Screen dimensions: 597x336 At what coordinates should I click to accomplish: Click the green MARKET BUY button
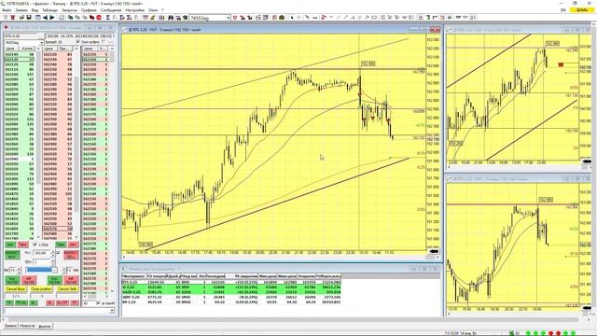12,255
